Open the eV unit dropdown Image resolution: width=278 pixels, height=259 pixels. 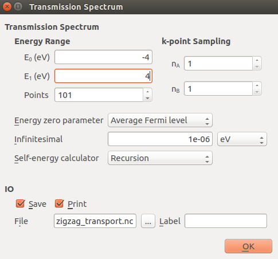242,139
